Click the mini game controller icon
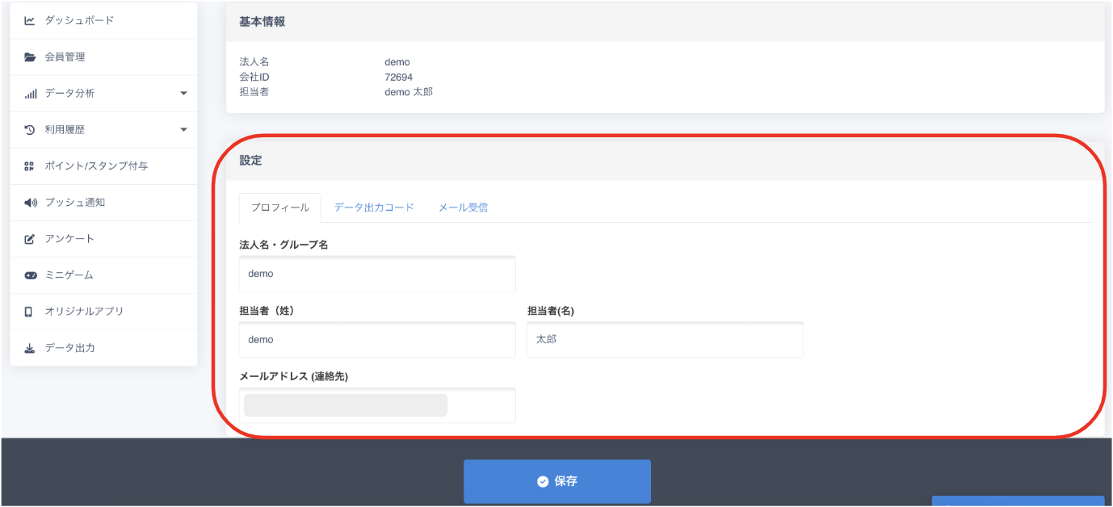This screenshot has width=1113, height=507. pyautogui.click(x=30, y=275)
